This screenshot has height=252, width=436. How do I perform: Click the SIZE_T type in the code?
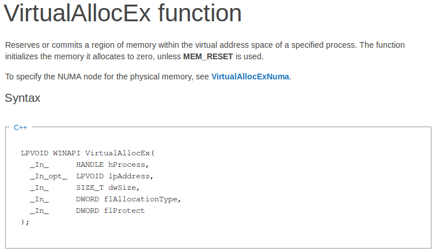coord(90,188)
